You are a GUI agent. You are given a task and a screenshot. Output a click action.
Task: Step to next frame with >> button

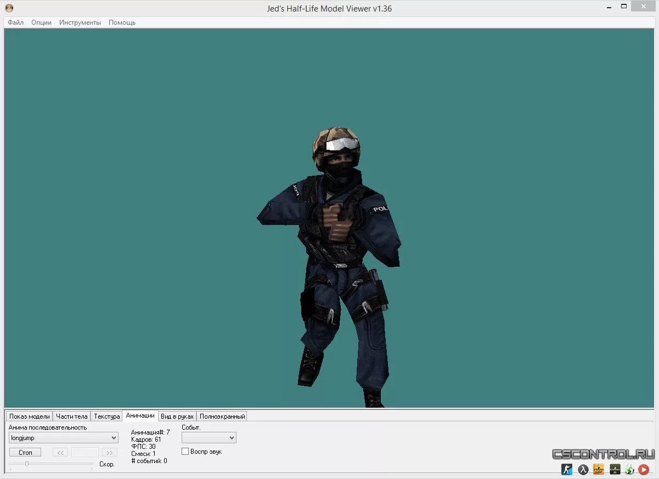pos(110,453)
